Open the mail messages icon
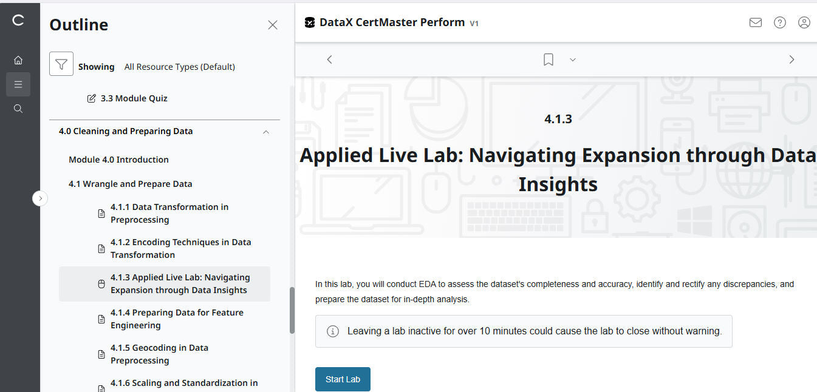817x392 pixels. pos(755,22)
